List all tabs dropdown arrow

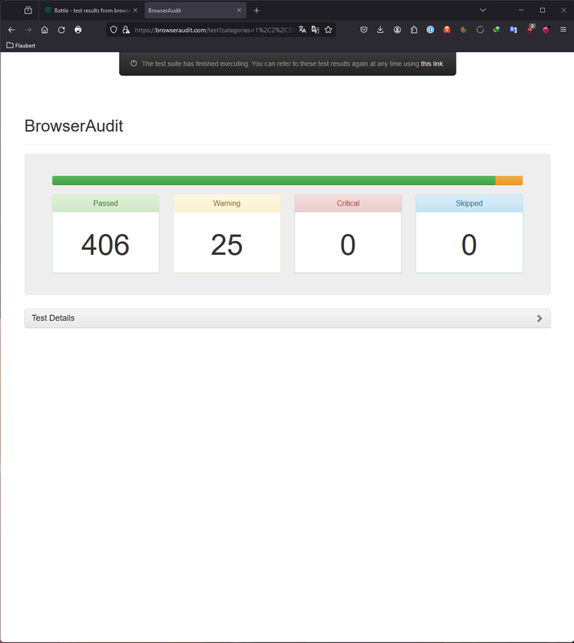pos(483,10)
